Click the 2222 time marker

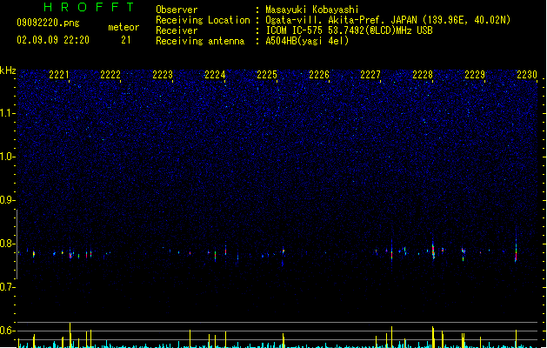click(110, 75)
